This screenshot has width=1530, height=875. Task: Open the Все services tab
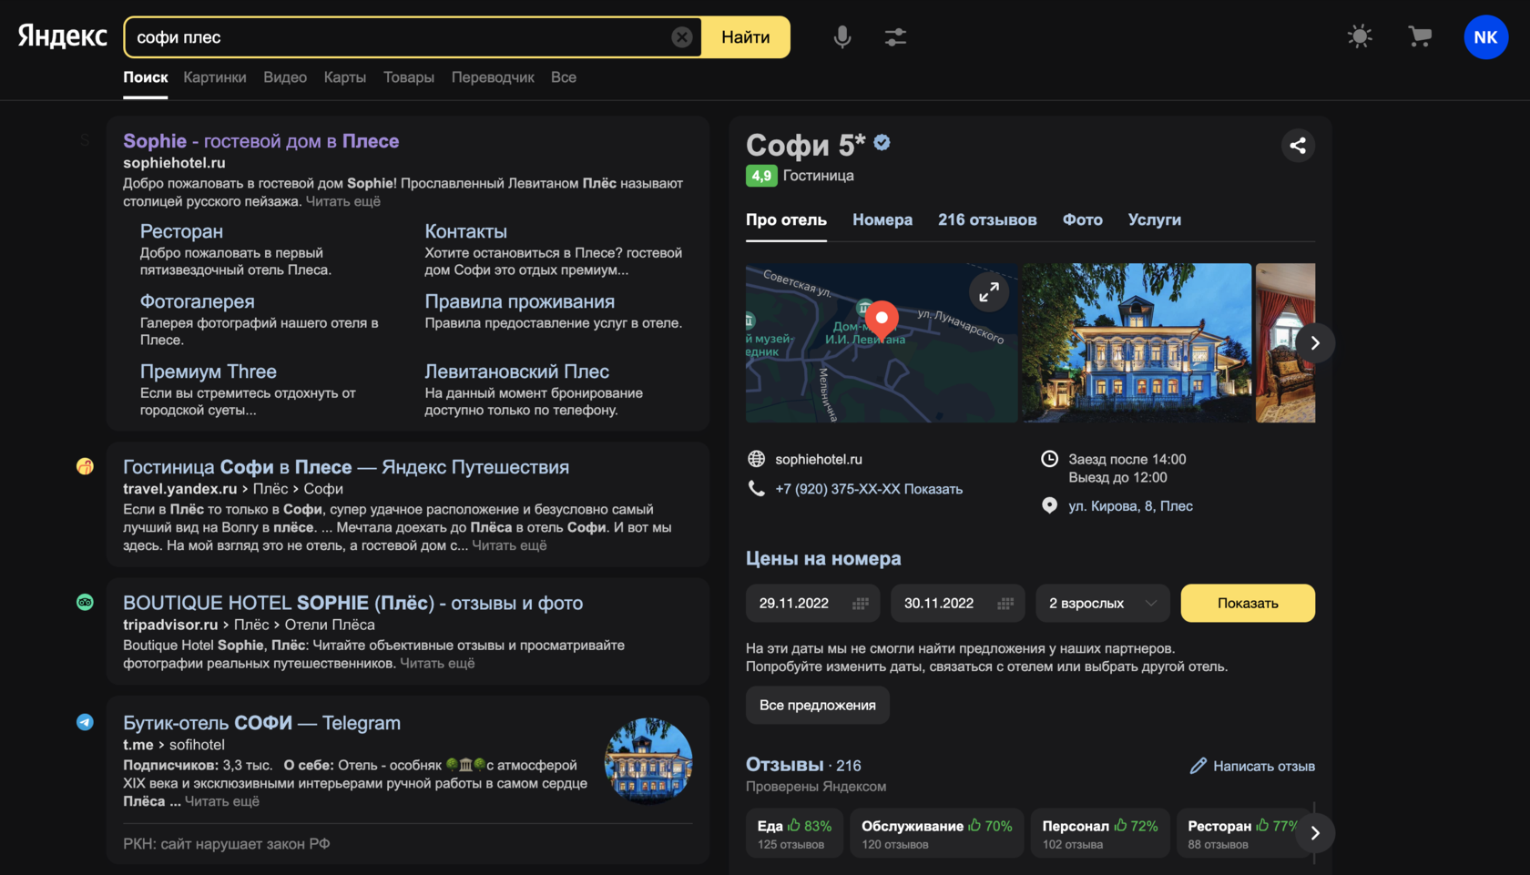[x=564, y=77]
